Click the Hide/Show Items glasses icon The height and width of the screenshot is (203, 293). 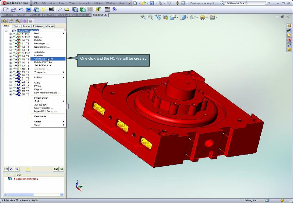pyautogui.click(x=192, y=17)
